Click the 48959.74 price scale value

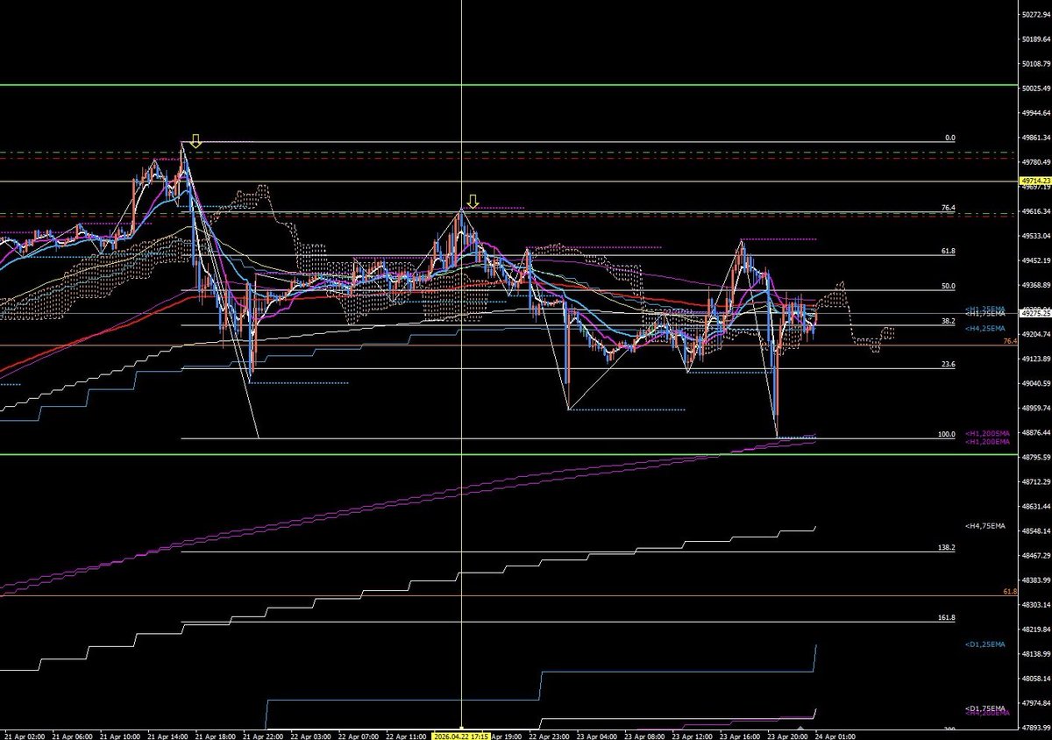click(x=1035, y=408)
